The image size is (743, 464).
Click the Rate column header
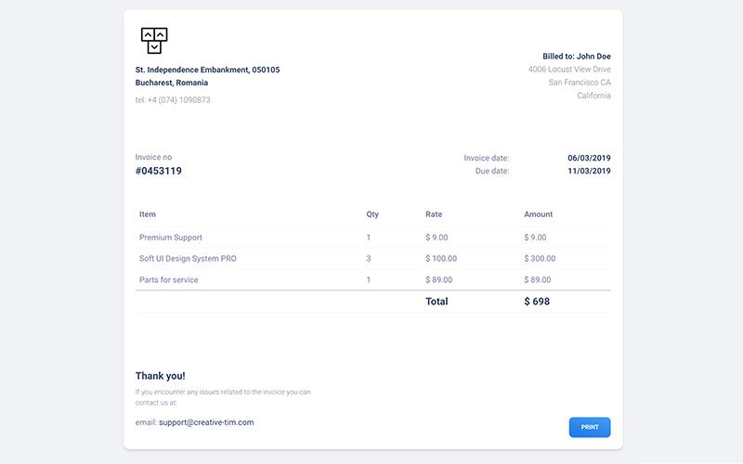pyautogui.click(x=434, y=214)
